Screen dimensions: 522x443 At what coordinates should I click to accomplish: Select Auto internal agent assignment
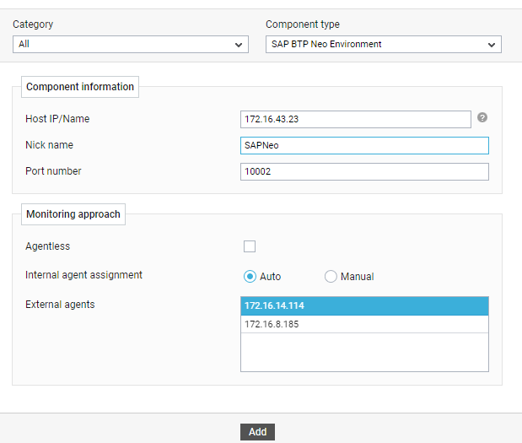(250, 277)
